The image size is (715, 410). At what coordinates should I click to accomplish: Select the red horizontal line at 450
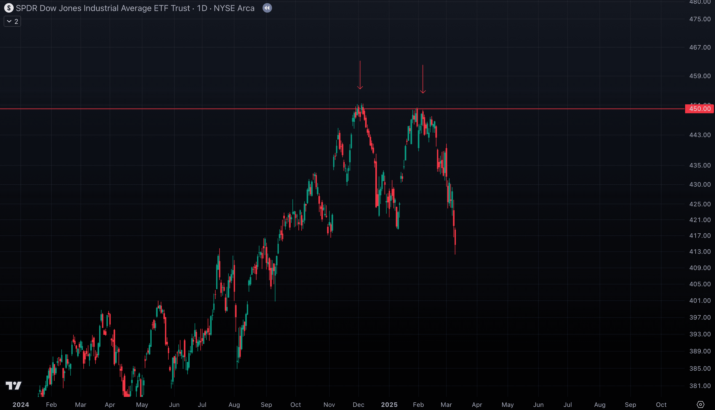pos(197,109)
